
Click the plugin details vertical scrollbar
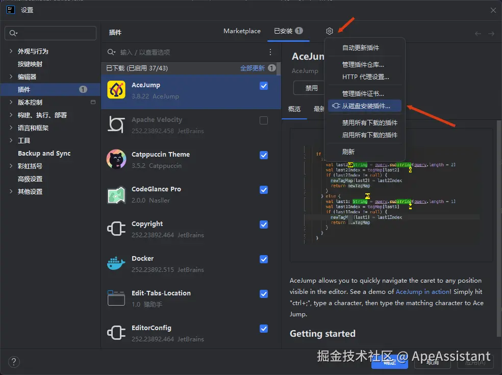point(499,229)
